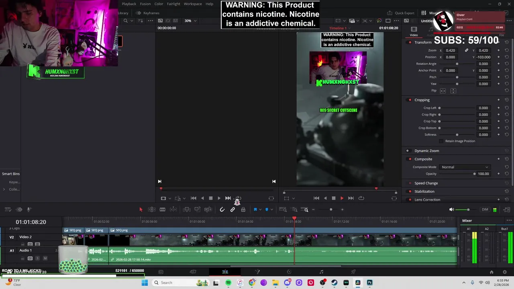Open the Mixer options ellipsis
Image resolution: width=514 pixels, height=289 pixels.
509,220
